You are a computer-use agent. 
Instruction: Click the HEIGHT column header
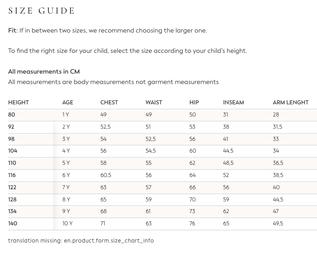(18, 103)
